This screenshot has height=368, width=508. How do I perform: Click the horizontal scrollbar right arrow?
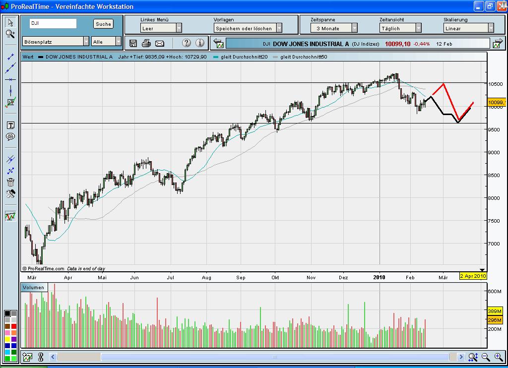(x=461, y=357)
